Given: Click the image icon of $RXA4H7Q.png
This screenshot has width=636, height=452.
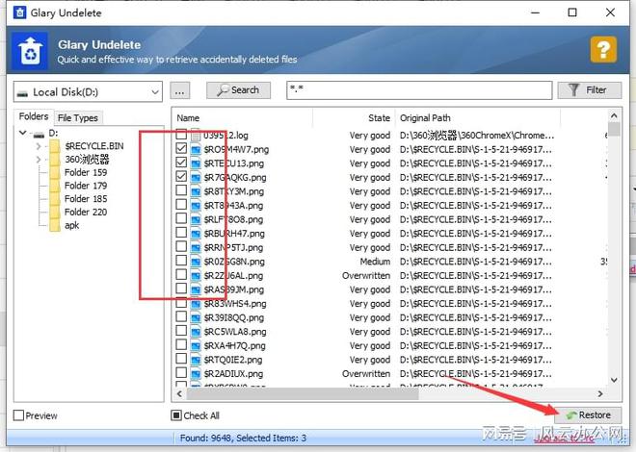Looking at the screenshot, I should click(196, 345).
